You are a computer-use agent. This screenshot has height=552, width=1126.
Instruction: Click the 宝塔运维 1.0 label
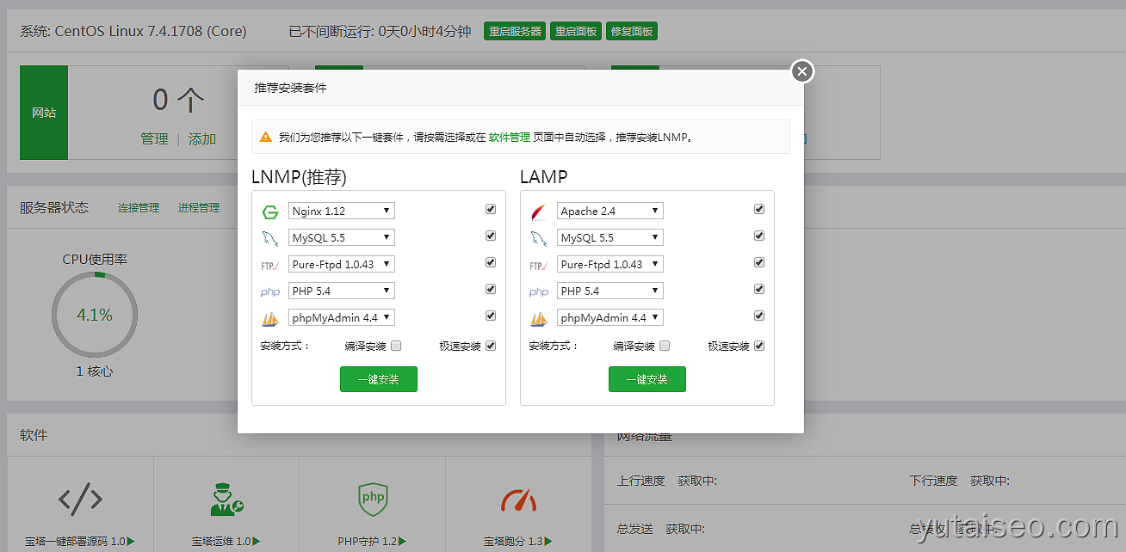pyautogui.click(x=226, y=542)
